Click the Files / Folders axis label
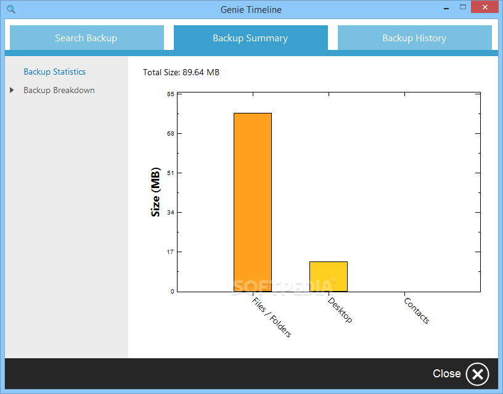The height and width of the screenshot is (394, 503). (x=272, y=318)
